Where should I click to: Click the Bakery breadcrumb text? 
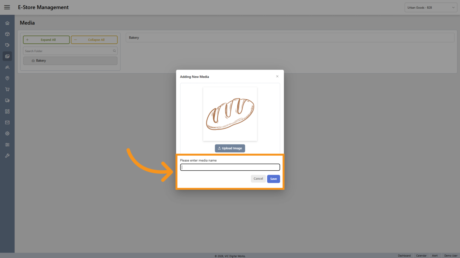tap(134, 38)
